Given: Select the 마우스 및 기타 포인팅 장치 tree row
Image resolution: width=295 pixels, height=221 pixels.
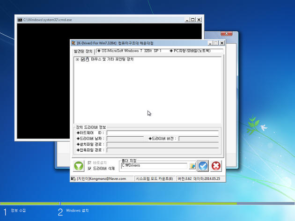Looking at the screenshot, I should tap(112, 59).
